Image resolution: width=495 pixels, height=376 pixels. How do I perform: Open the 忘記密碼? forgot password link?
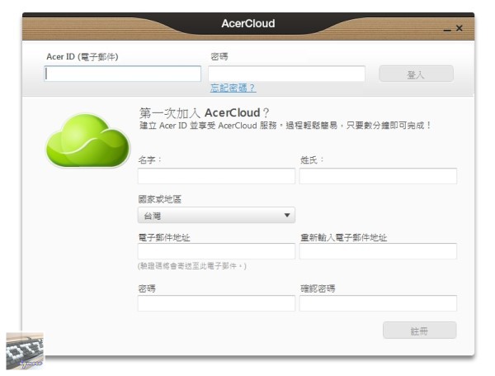coord(233,88)
